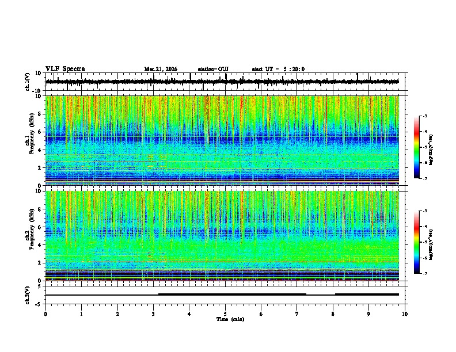Click the time axis tick label "1"
Viewport: 456px width, 352px height.
(x=81, y=314)
